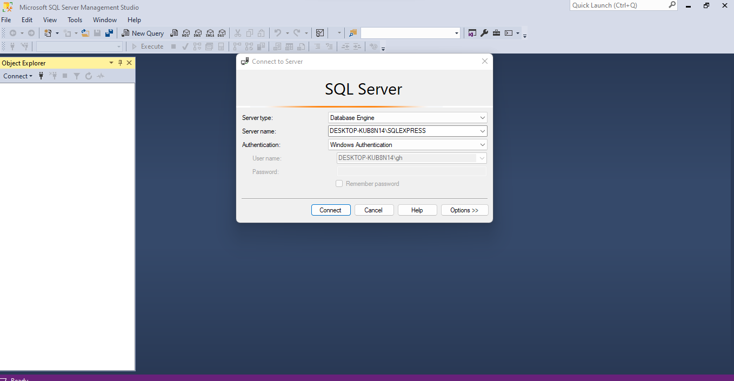The height and width of the screenshot is (381, 734).
Task: Open the Authentication dropdown
Action: coord(483,145)
